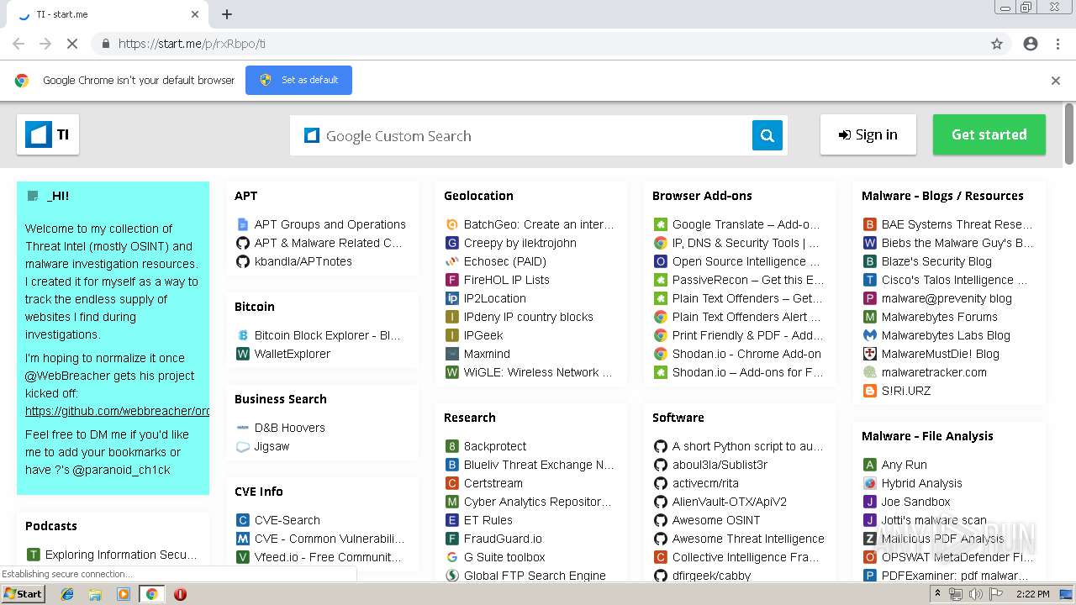
Task: Open the ET Rules link
Action: [x=488, y=520]
